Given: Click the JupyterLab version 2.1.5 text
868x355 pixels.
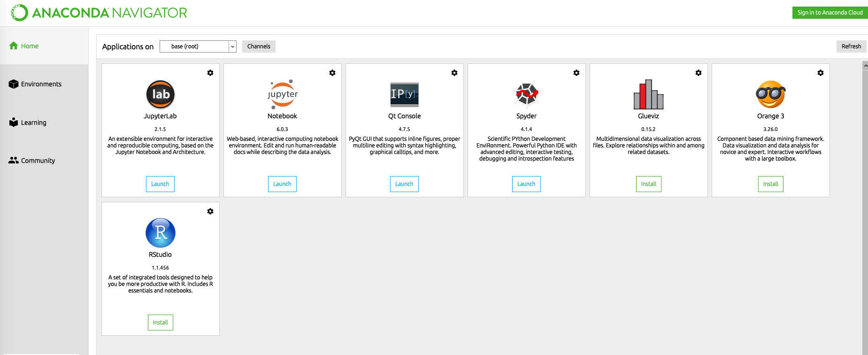Looking at the screenshot, I should 160,129.
